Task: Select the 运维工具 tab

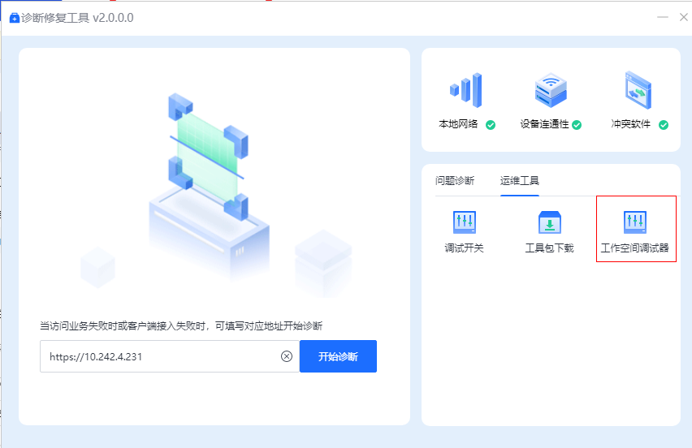Action: pos(520,180)
